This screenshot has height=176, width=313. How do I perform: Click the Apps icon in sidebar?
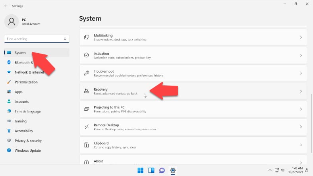click(9, 92)
